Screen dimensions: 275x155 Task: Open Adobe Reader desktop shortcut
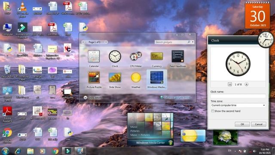tap(7, 115)
